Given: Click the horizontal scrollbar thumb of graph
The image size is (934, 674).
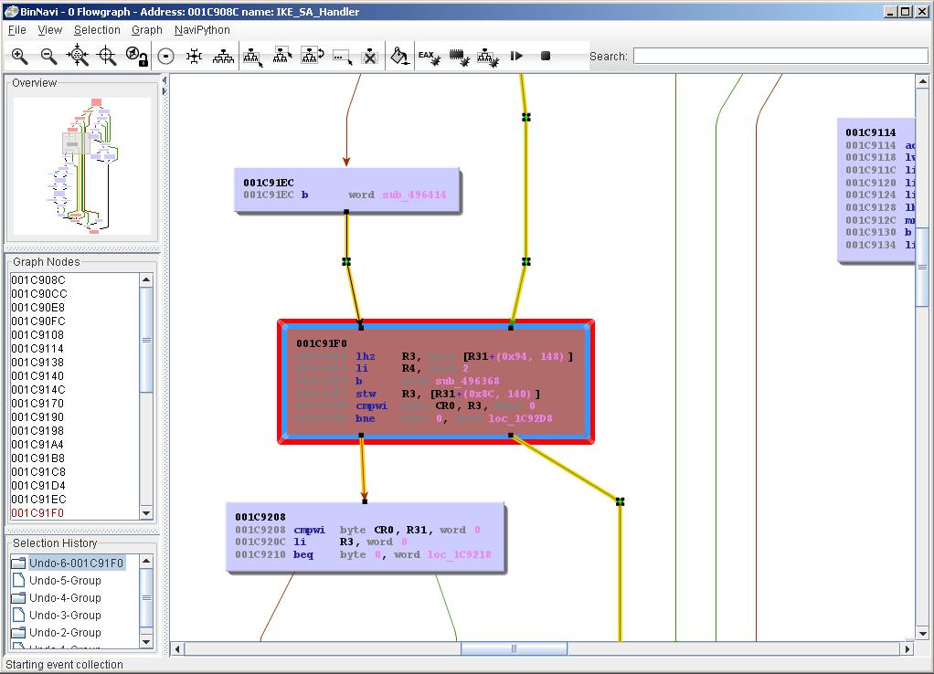Looking at the screenshot, I should click(x=514, y=649).
